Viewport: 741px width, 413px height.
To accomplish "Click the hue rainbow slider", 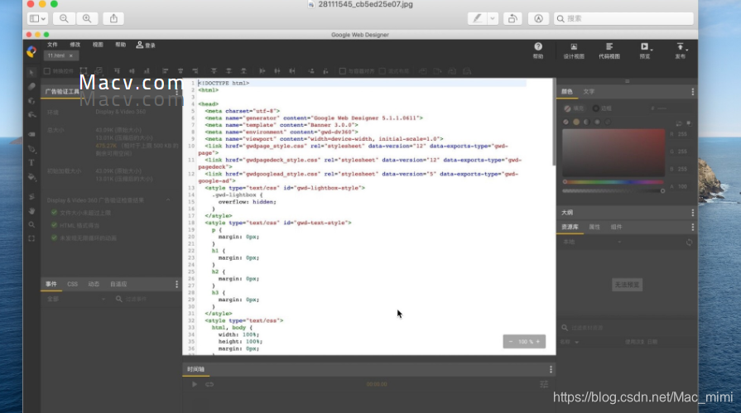I will 613,182.
